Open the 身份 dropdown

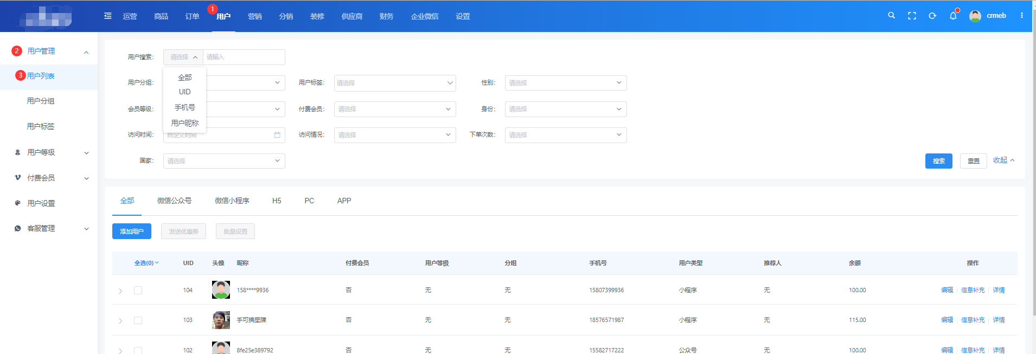pos(566,109)
